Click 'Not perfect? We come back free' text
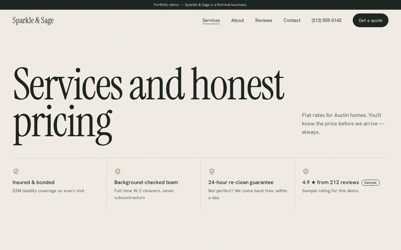This screenshot has width=401, height=250. coord(248,194)
